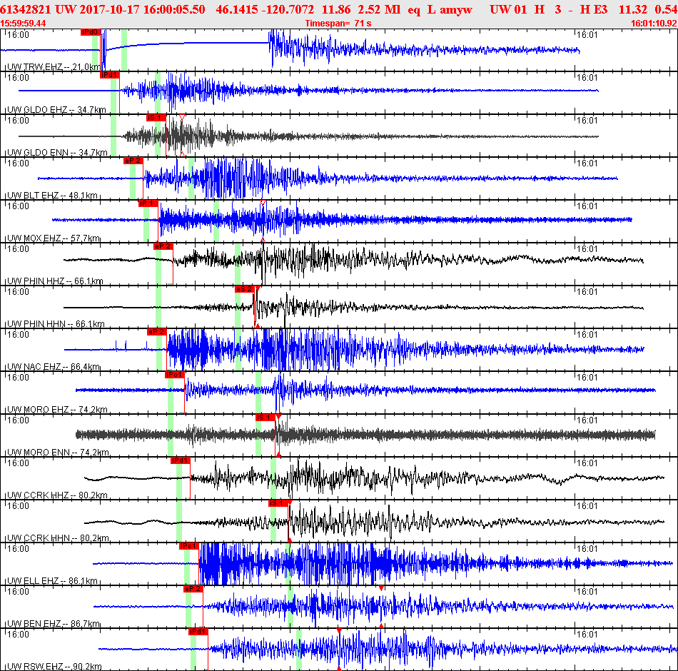
Task: Click the eP 2 pick flag on BEN EHZ
Action: [x=193, y=589]
